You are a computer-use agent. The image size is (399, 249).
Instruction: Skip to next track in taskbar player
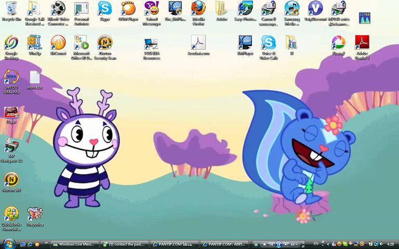(x=286, y=244)
